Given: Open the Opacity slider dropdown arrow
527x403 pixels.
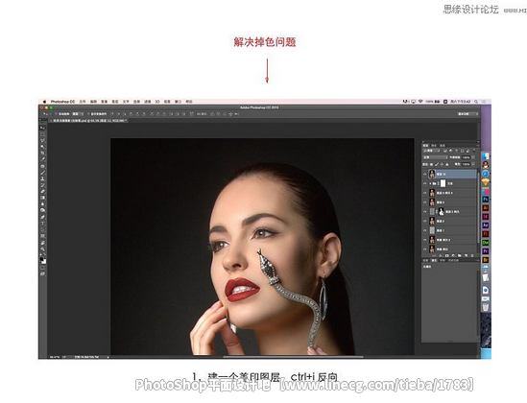Looking at the screenshot, I should tap(473, 157).
